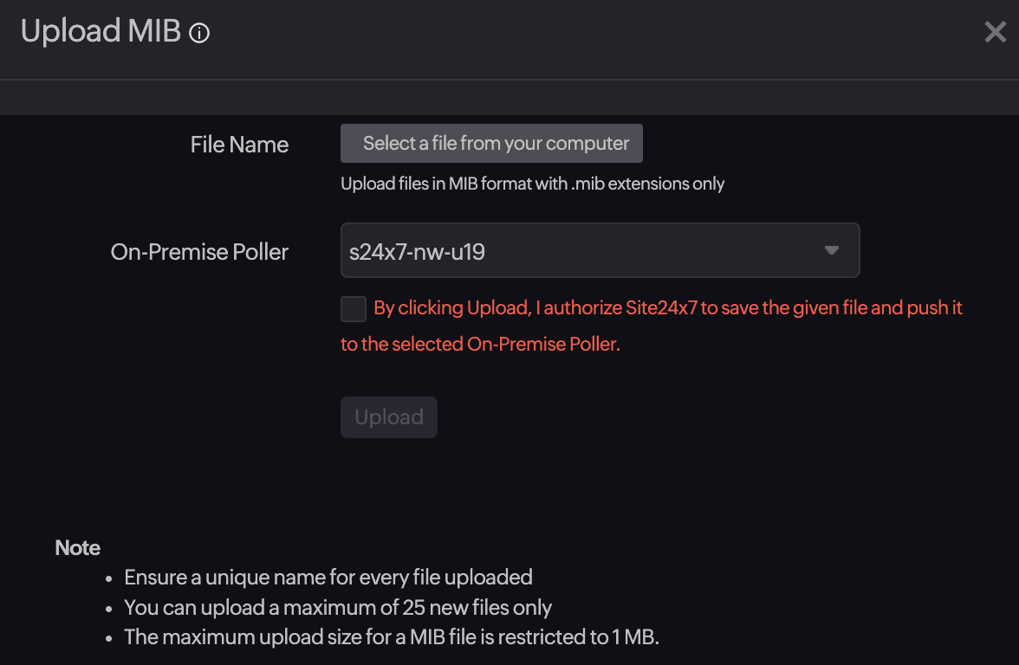Click the On-Premise Poller field label
Image resolution: width=1019 pixels, height=665 pixels.
199,252
